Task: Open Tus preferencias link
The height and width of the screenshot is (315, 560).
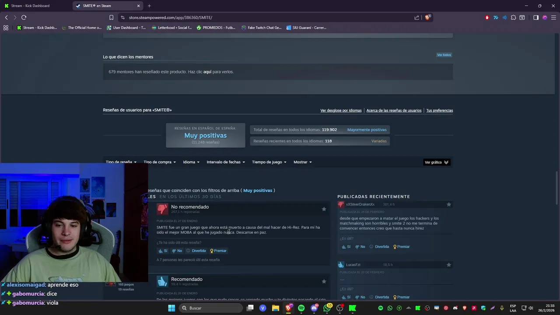Action: pyautogui.click(x=439, y=111)
